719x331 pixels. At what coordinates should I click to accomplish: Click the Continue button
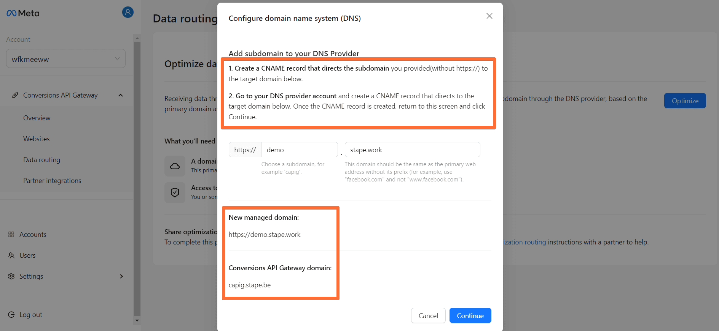click(470, 315)
